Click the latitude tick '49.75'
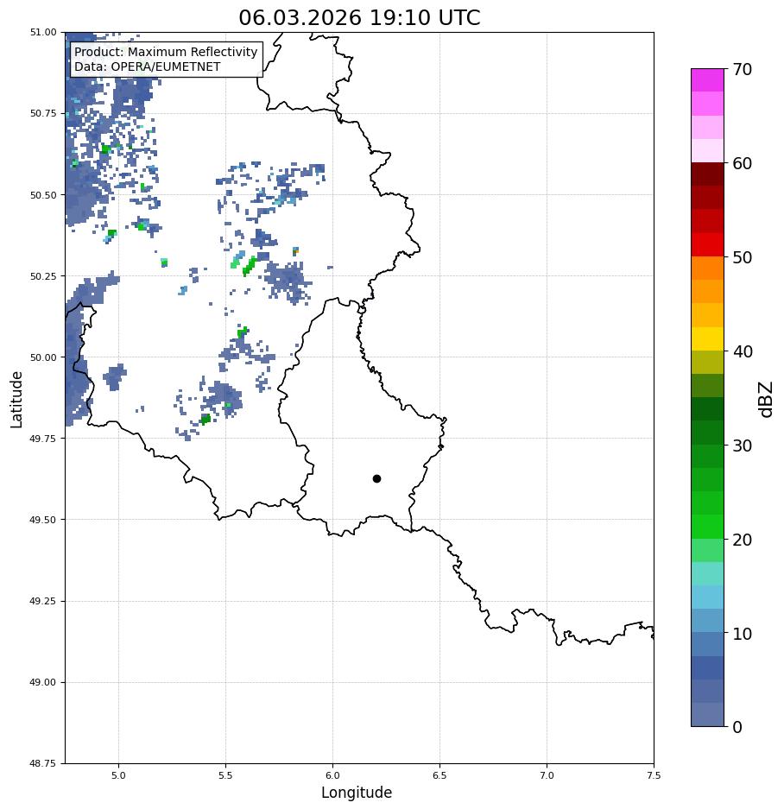This screenshot has height=809, width=784. (x=43, y=438)
